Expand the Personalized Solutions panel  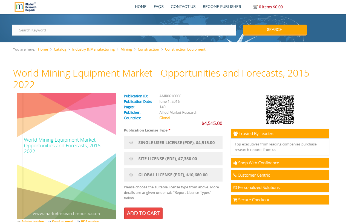(x=280, y=188)
